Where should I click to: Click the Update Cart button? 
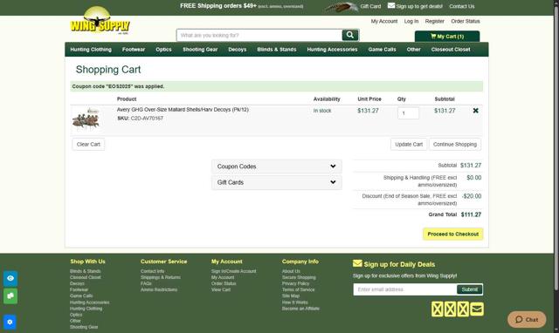(x=409, y=144)
